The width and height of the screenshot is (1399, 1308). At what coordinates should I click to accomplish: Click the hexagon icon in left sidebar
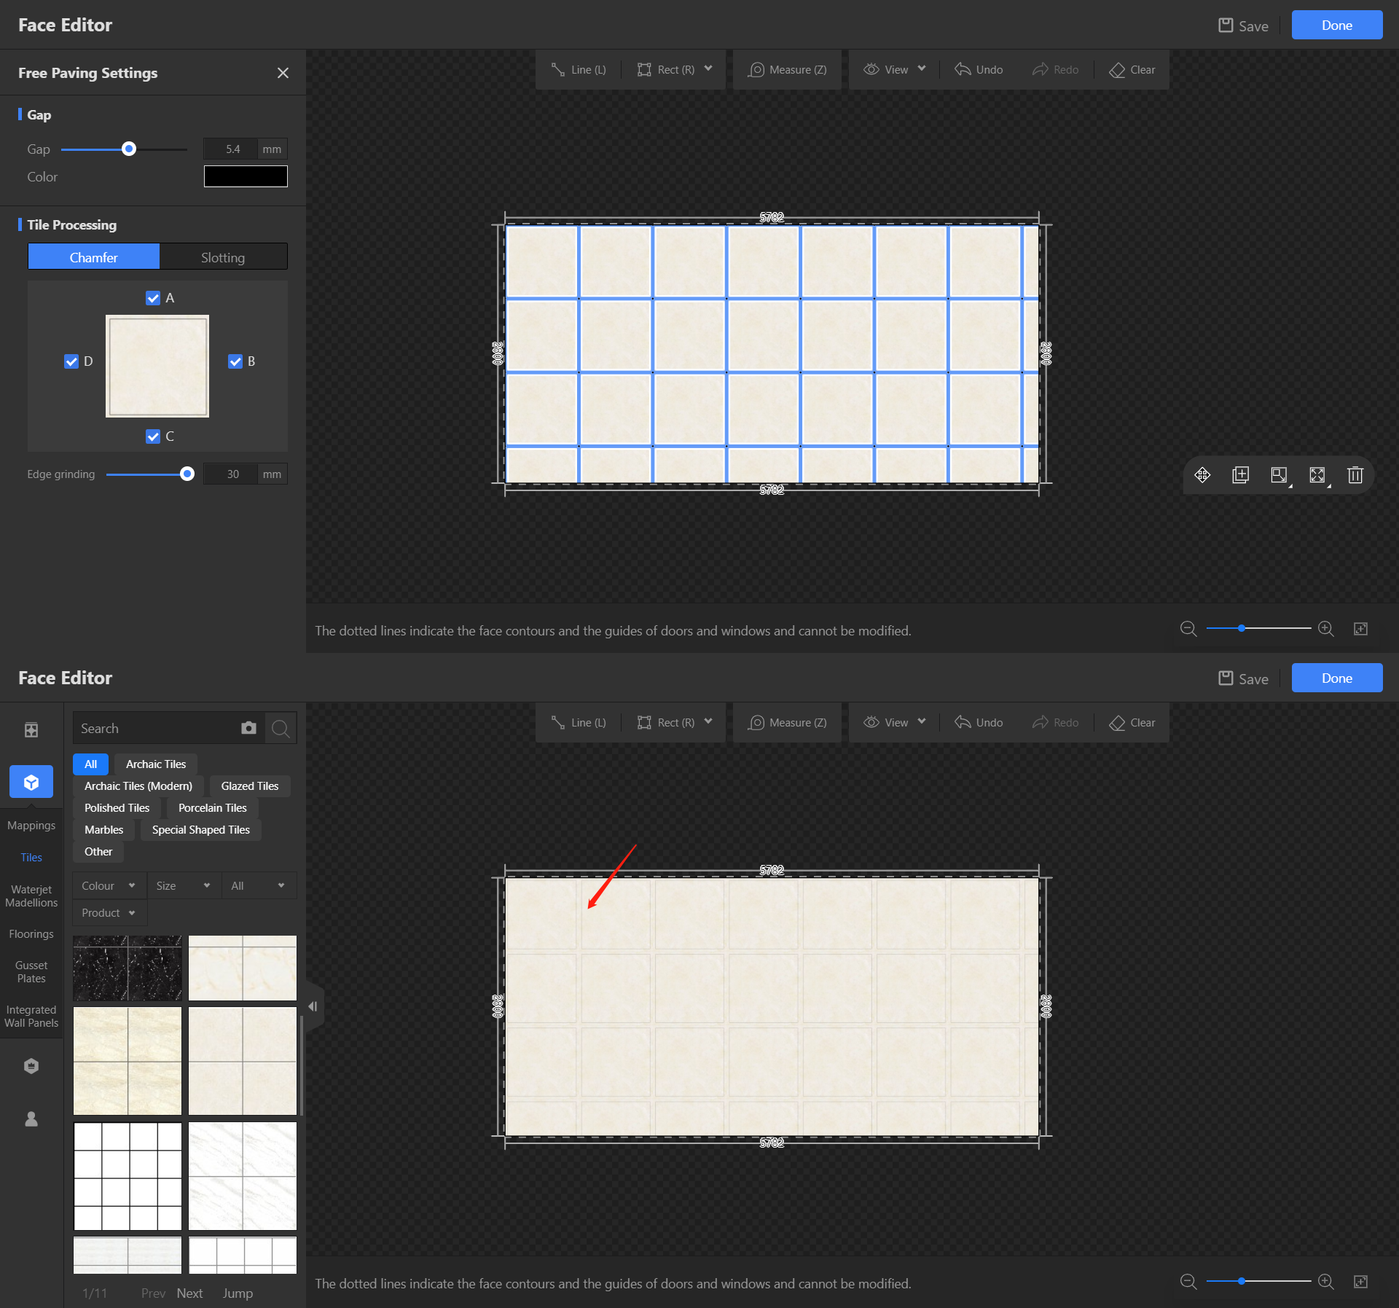[31, 1066]
